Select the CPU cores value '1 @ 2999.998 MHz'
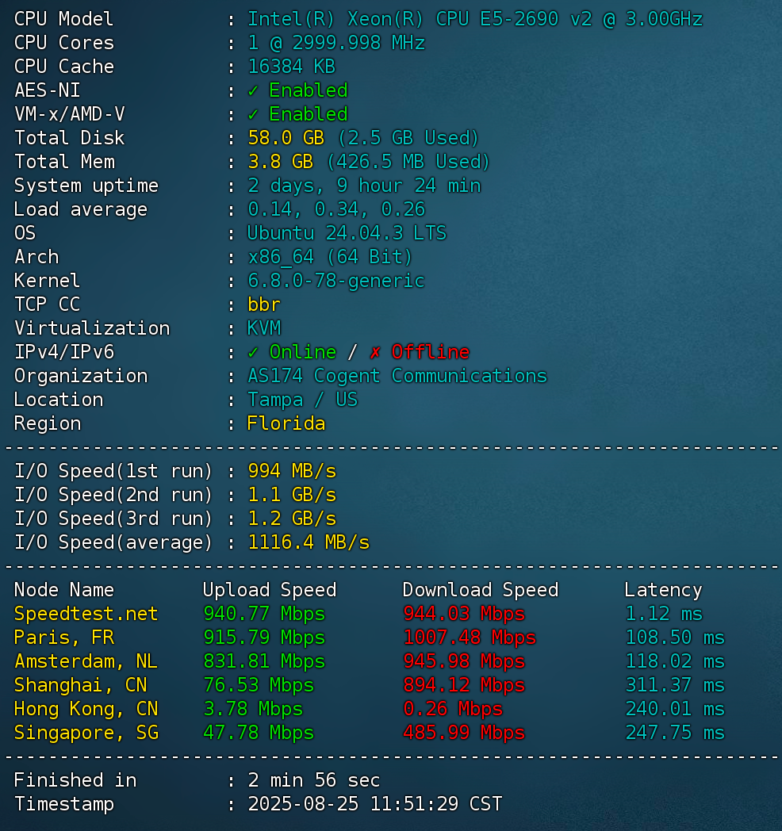This screenshot has width=782, height=831. coord(336,43)
